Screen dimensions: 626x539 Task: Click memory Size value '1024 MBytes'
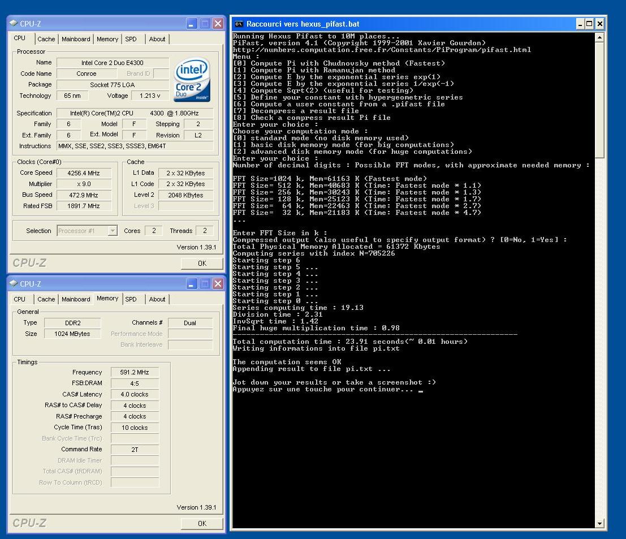point(72,334)
